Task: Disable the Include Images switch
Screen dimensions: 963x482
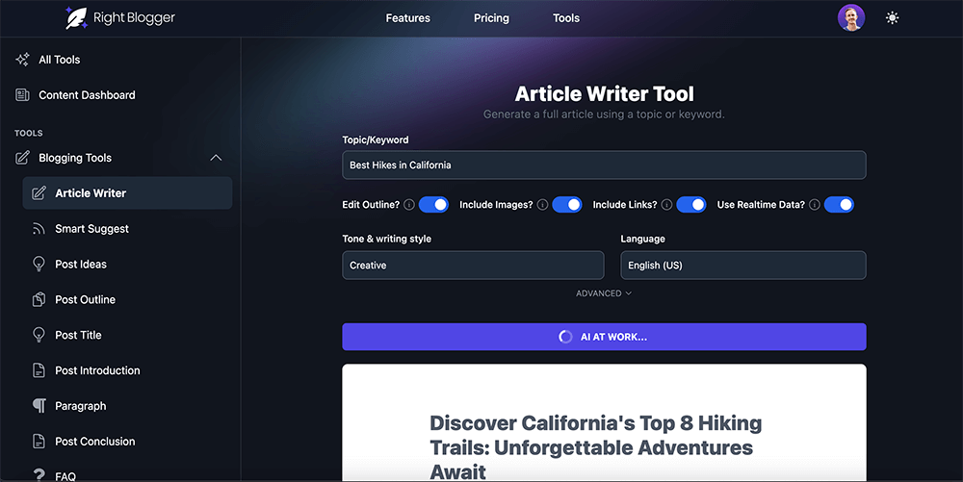Action: [x=567, y=205]
